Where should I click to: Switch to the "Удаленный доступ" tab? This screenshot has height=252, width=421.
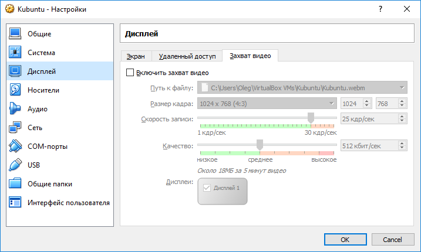pyautogui.click(x=187, y=56)
